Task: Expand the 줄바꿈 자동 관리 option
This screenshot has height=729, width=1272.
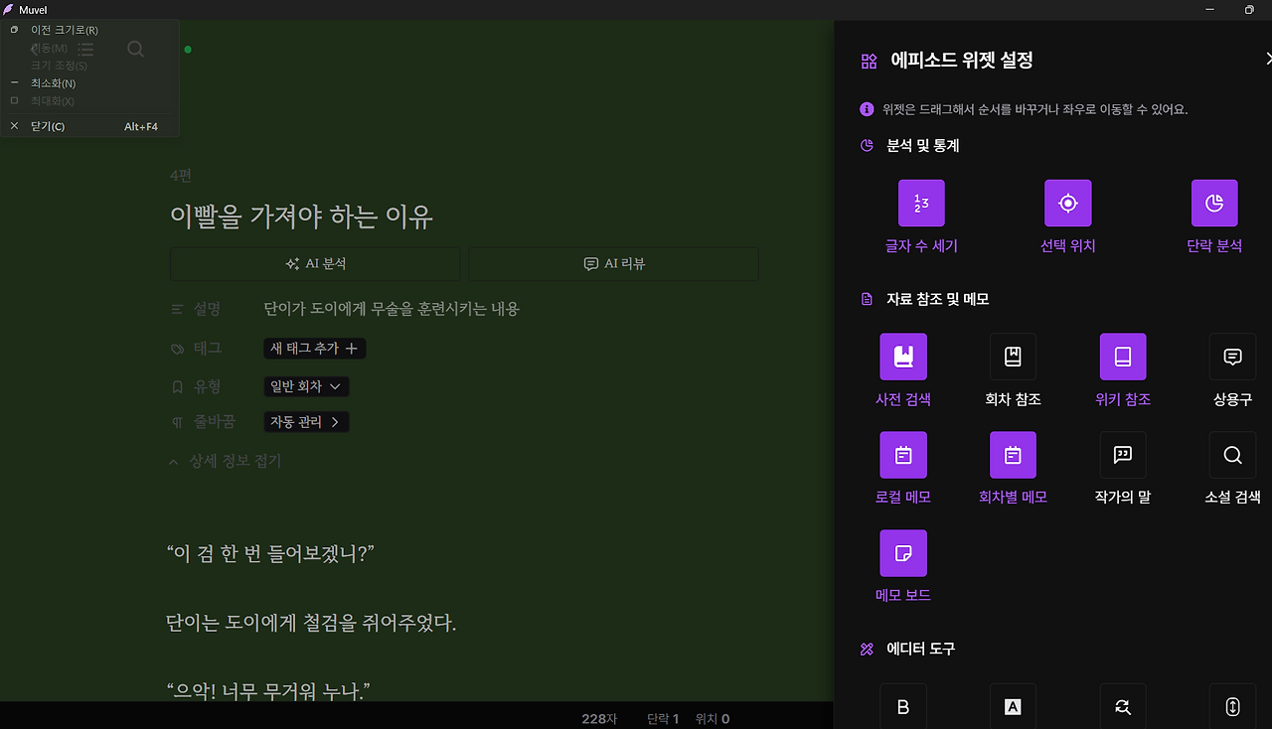Action: tap(306, 421)
